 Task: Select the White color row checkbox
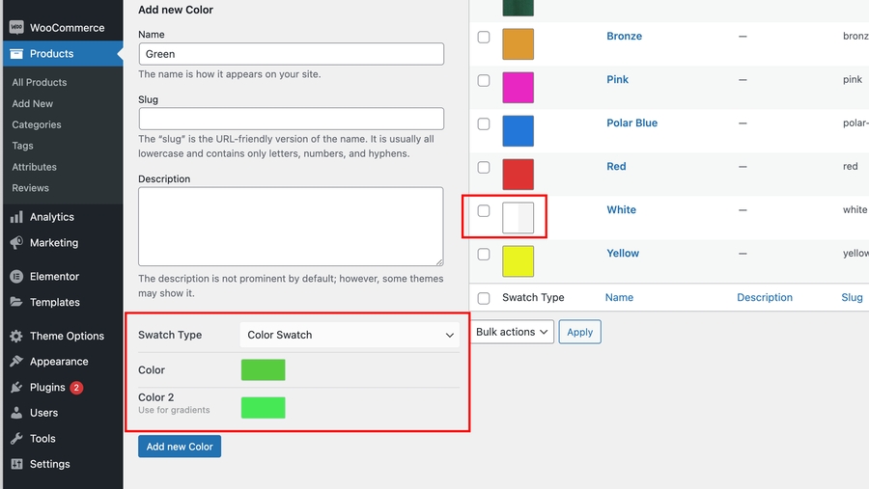click(484, 210)
